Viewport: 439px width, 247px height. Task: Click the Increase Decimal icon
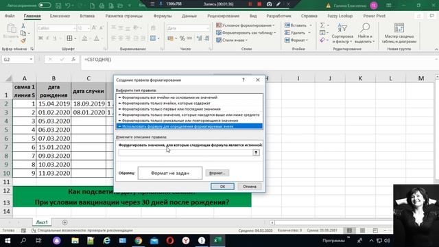tap(200, 38)
